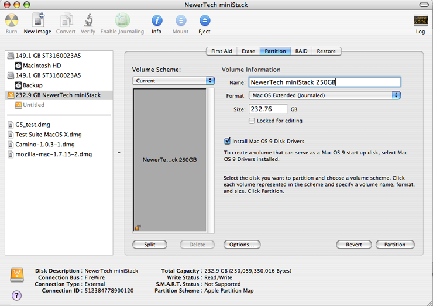Toggle Locked for editing checkbox

[252, 121]
